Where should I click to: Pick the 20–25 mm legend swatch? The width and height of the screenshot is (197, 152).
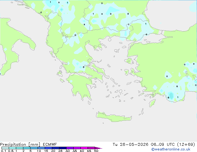coord(55,148)
